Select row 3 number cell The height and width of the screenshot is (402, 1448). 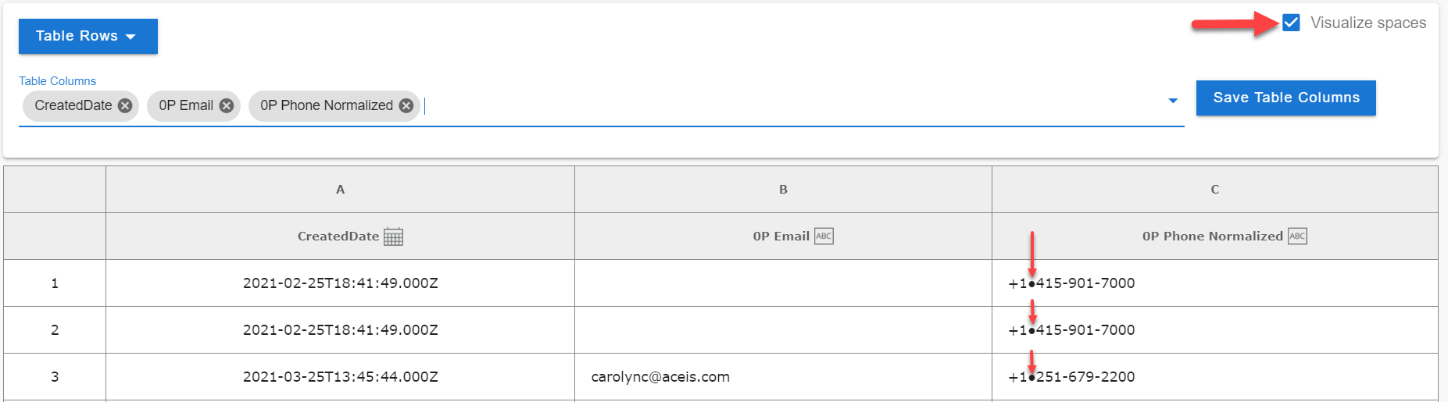(x=55, y=376)
